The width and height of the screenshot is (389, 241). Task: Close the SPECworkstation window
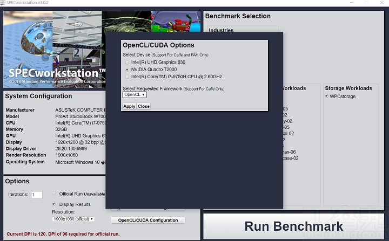(381, 3)
